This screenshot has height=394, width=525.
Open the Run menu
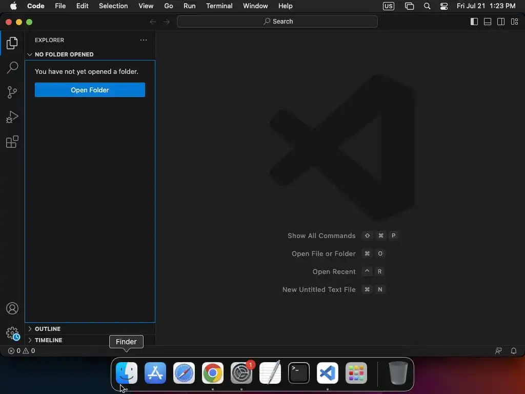[x=190, y=6]
